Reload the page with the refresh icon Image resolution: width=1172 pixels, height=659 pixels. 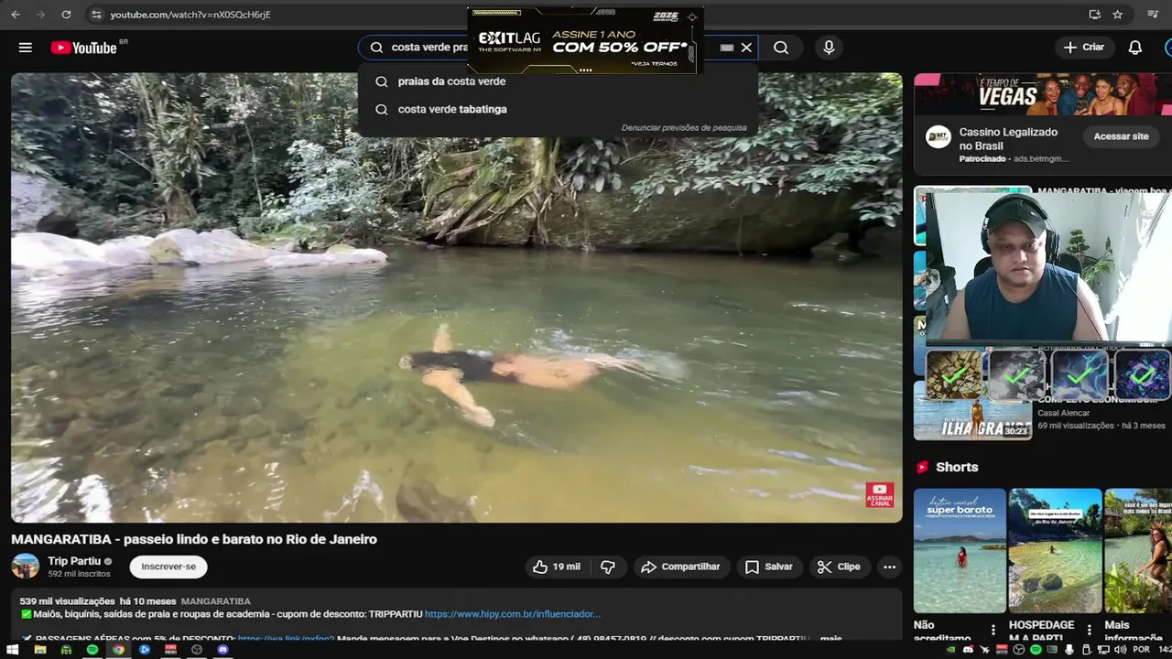click(66, 15)
